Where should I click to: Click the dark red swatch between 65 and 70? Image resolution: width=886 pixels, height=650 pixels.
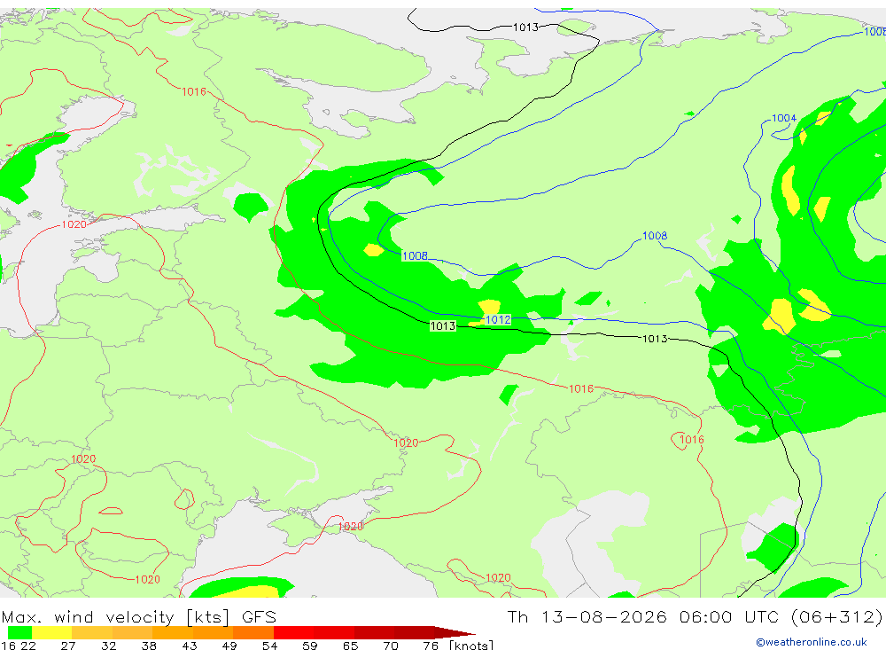tap(374, 632)
